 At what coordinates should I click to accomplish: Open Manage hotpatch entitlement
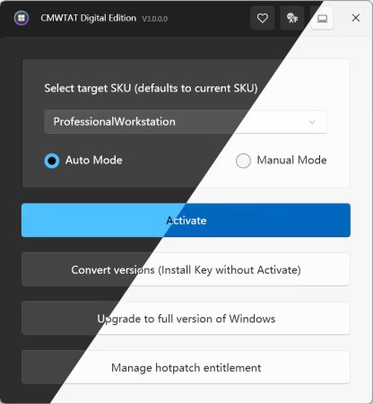click(186, 367)
